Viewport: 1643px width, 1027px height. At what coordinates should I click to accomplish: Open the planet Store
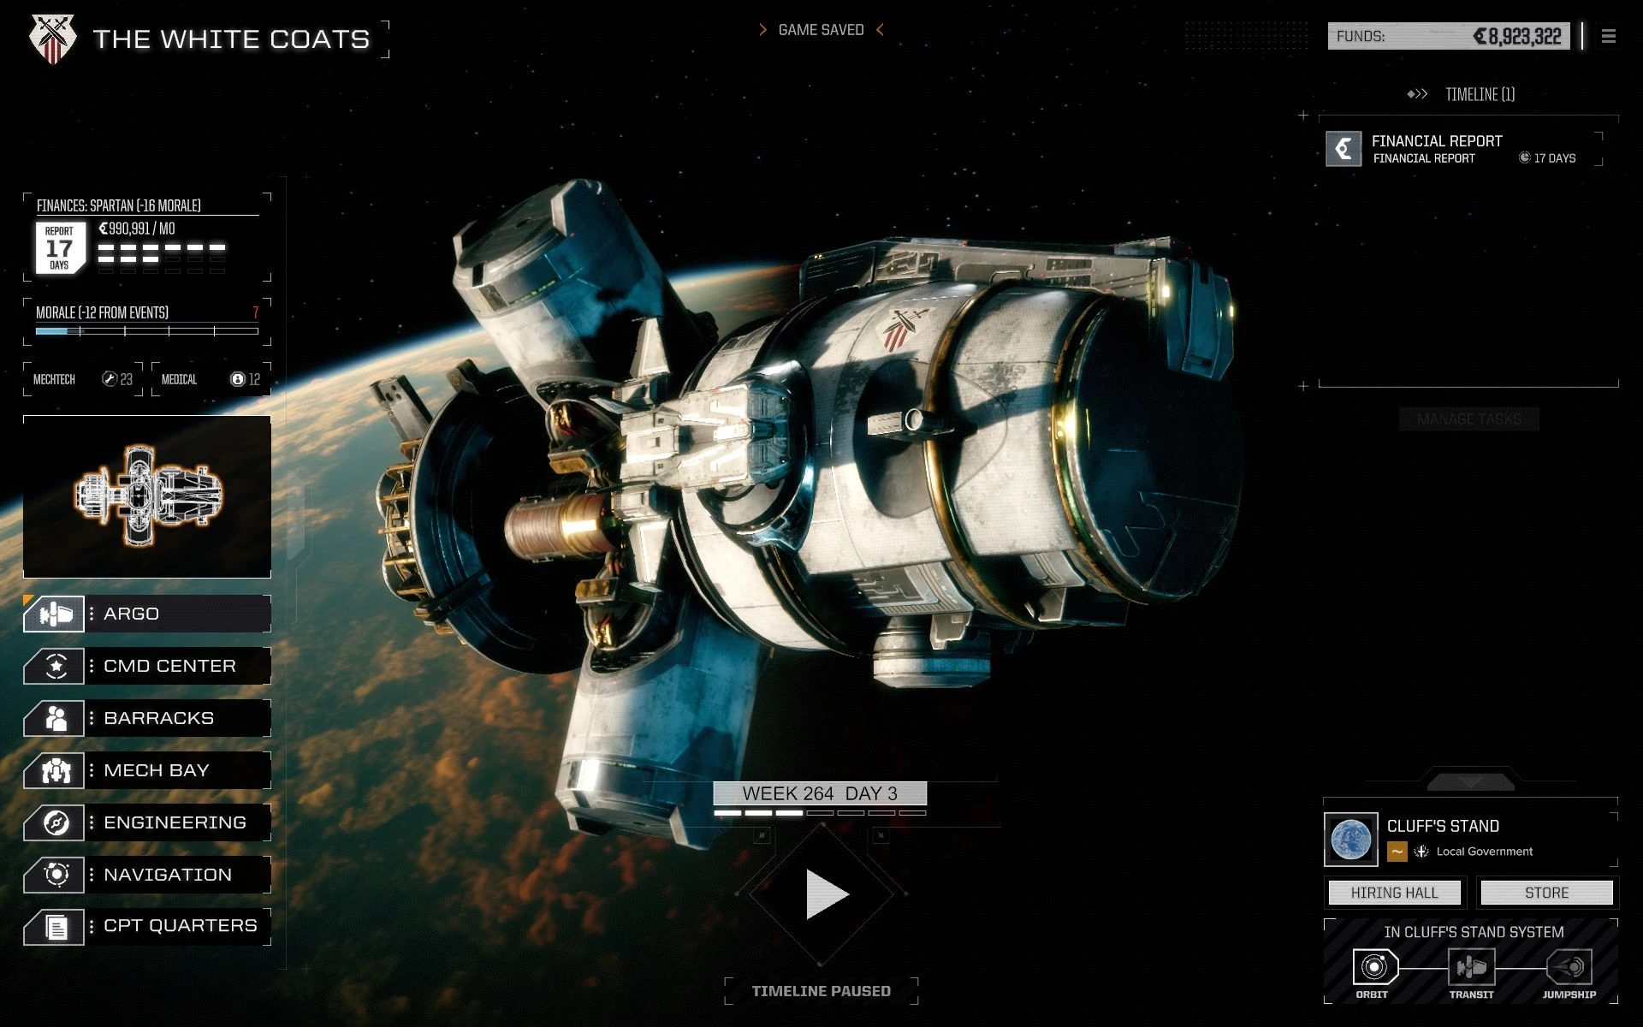(1546, 893)
